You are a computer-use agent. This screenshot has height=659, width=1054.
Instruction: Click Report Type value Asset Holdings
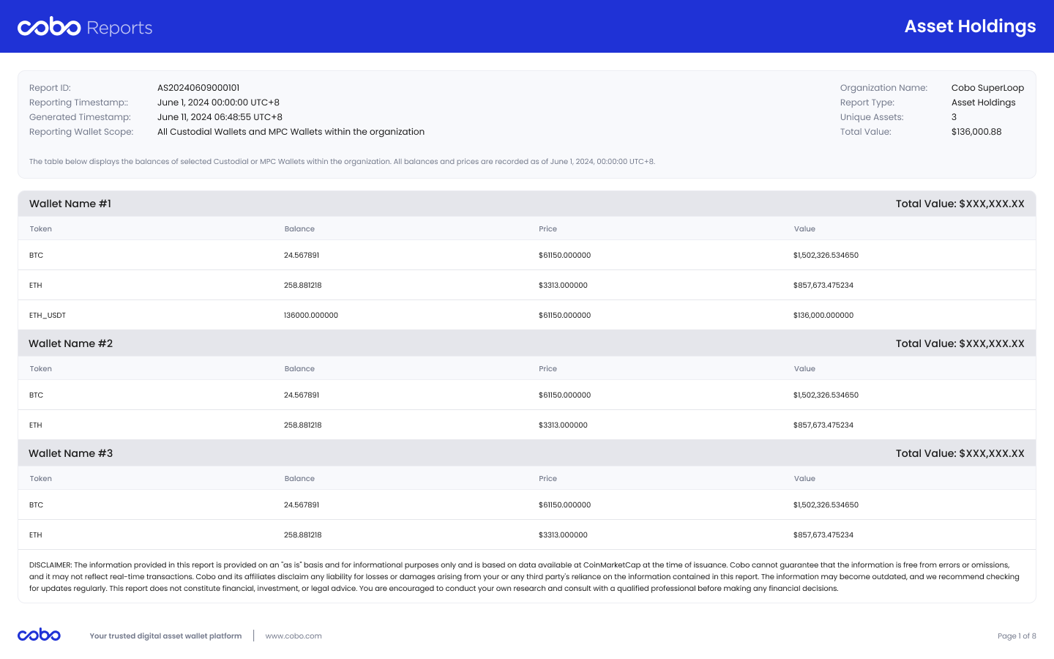[983, 103]
